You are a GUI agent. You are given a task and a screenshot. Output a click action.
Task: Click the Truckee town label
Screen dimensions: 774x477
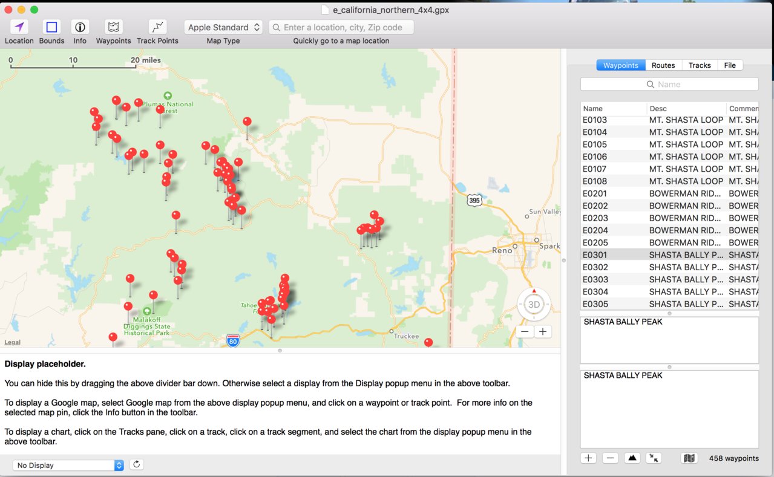[406, 336]
